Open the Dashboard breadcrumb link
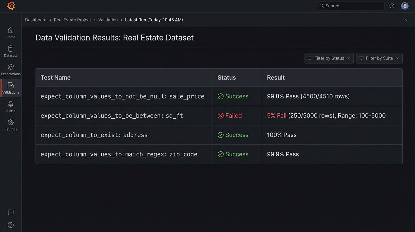 coord(36,20)
